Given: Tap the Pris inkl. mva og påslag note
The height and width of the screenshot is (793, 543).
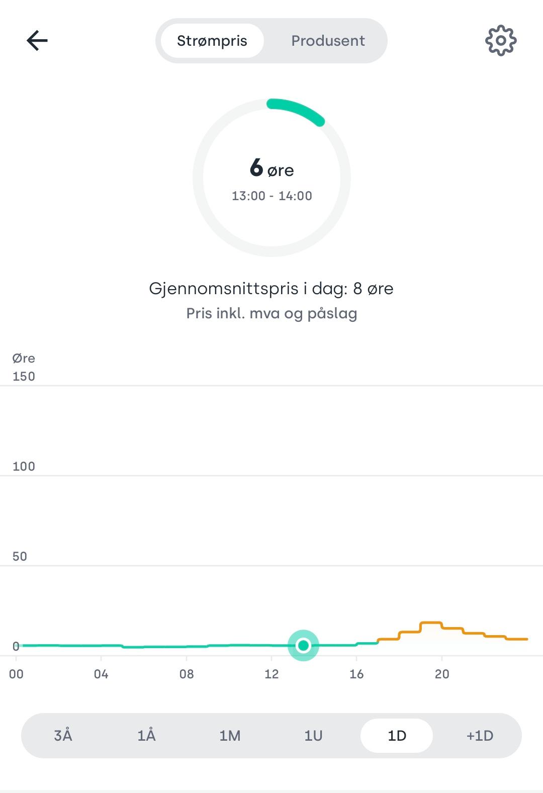Looking at the screenshot, I should 271,313.
